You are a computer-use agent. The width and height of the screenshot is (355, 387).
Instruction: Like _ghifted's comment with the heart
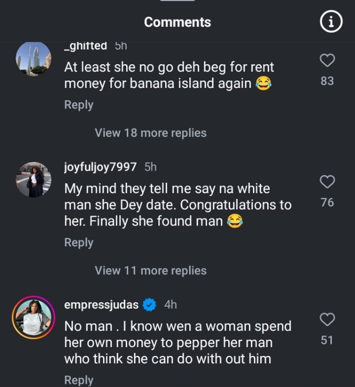coord(327,61)
